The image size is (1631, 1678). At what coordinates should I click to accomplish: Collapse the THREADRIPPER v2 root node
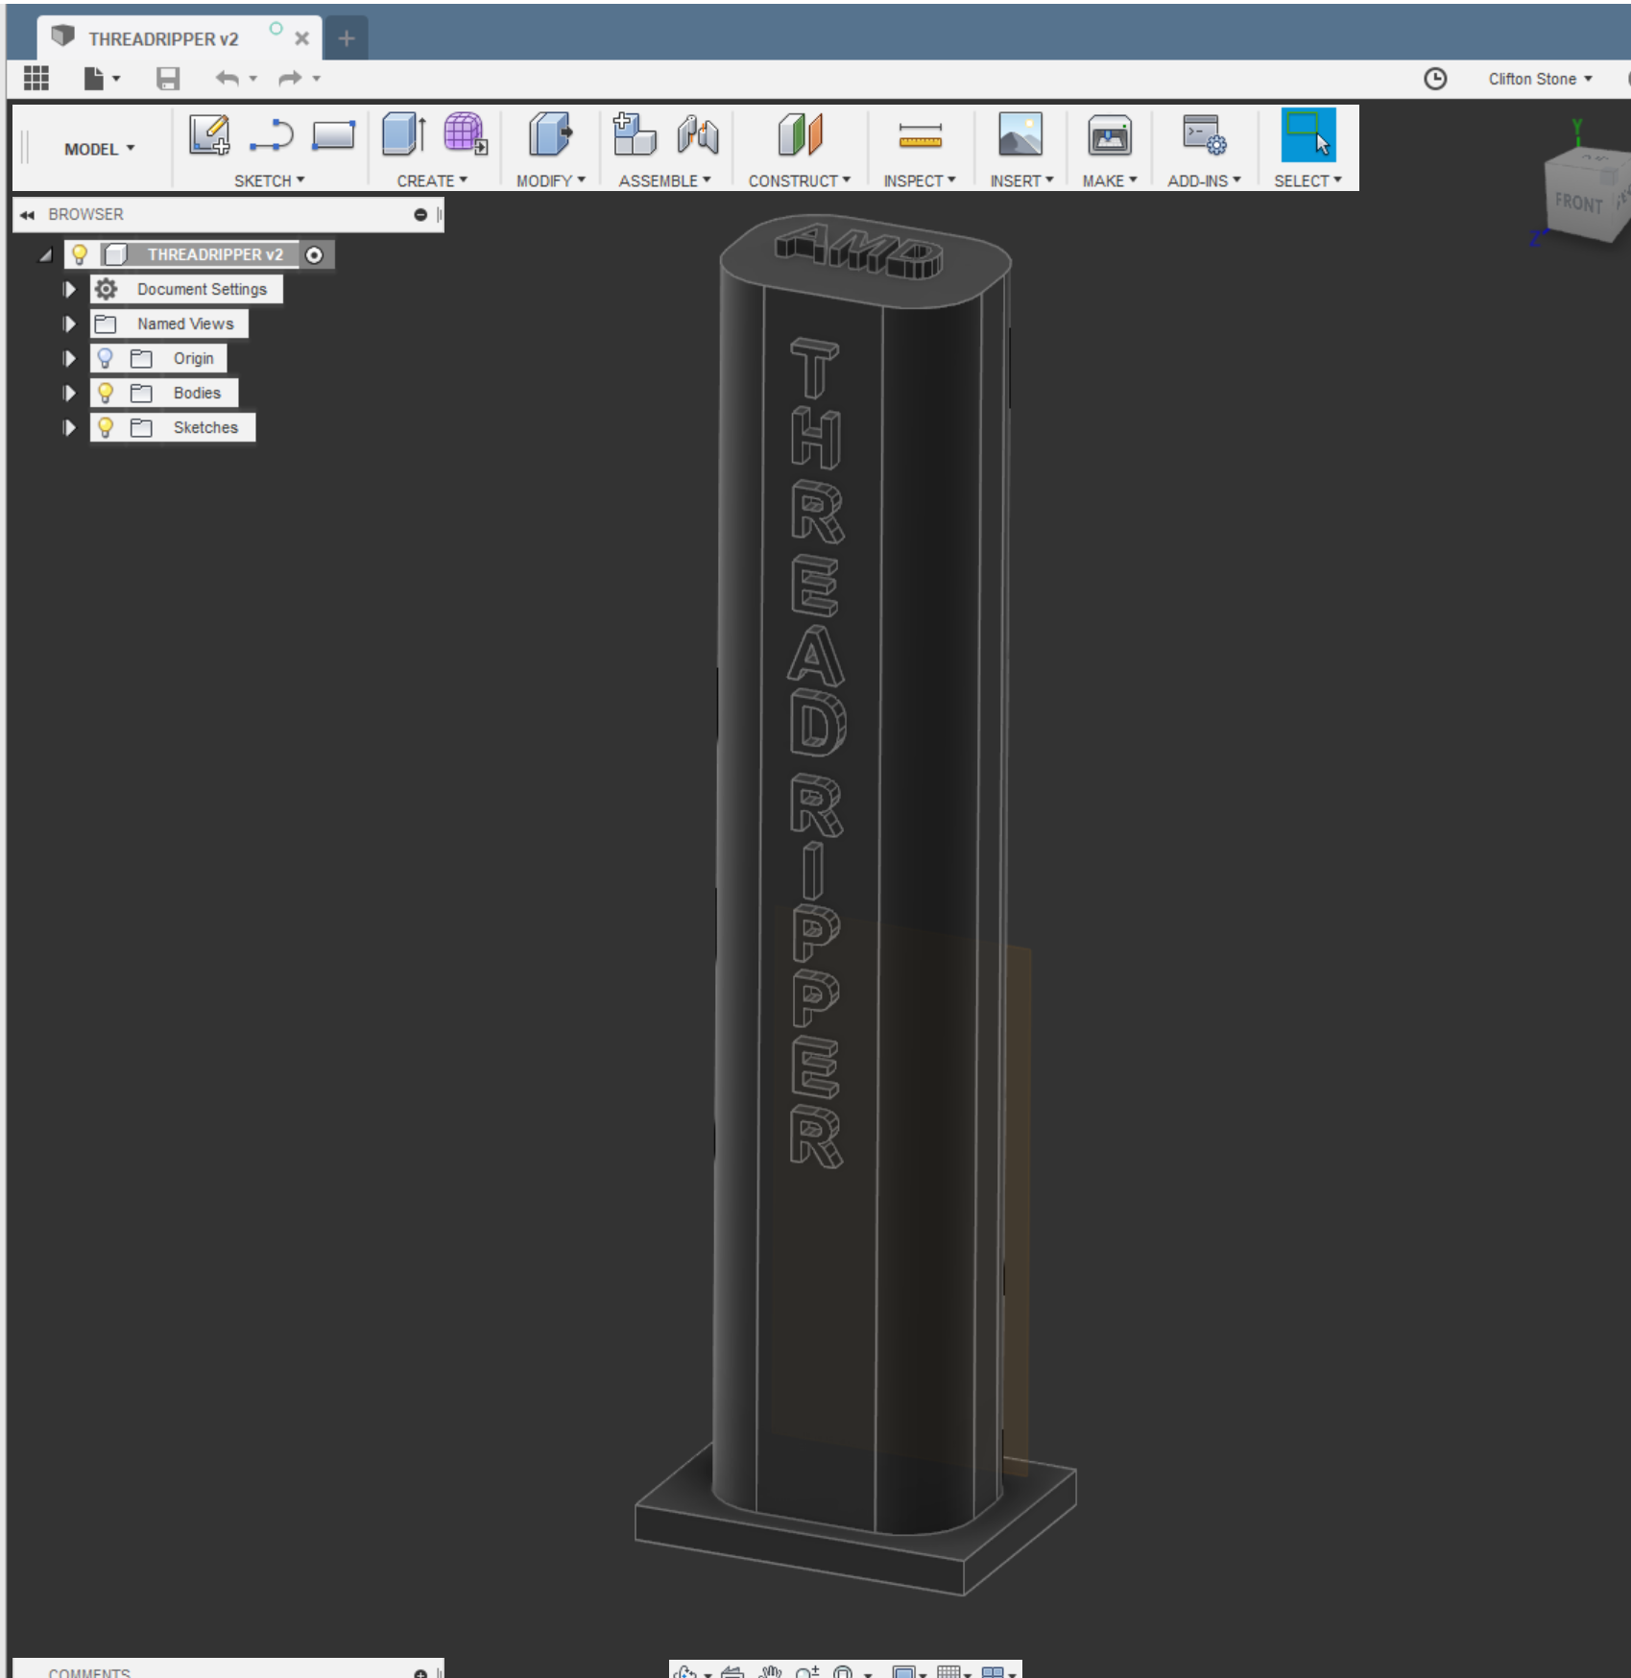tap(45, 255)
